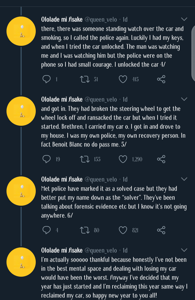The width and height of the screenshot is (195, 300).
Task: Expand the menu chevron on 5/ tweet
Action: [184, 99]
